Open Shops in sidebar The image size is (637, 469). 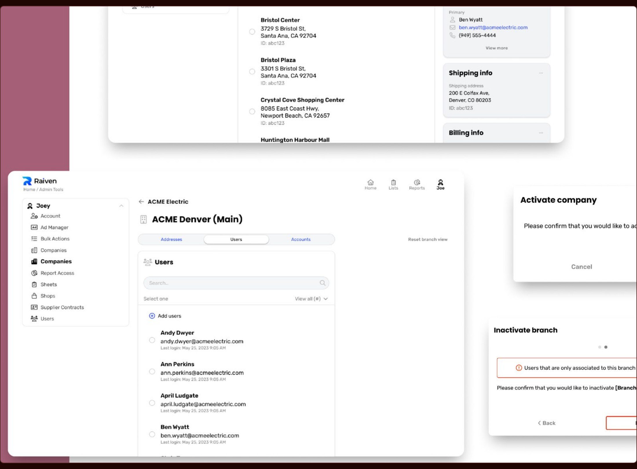(x=47, y=296)
